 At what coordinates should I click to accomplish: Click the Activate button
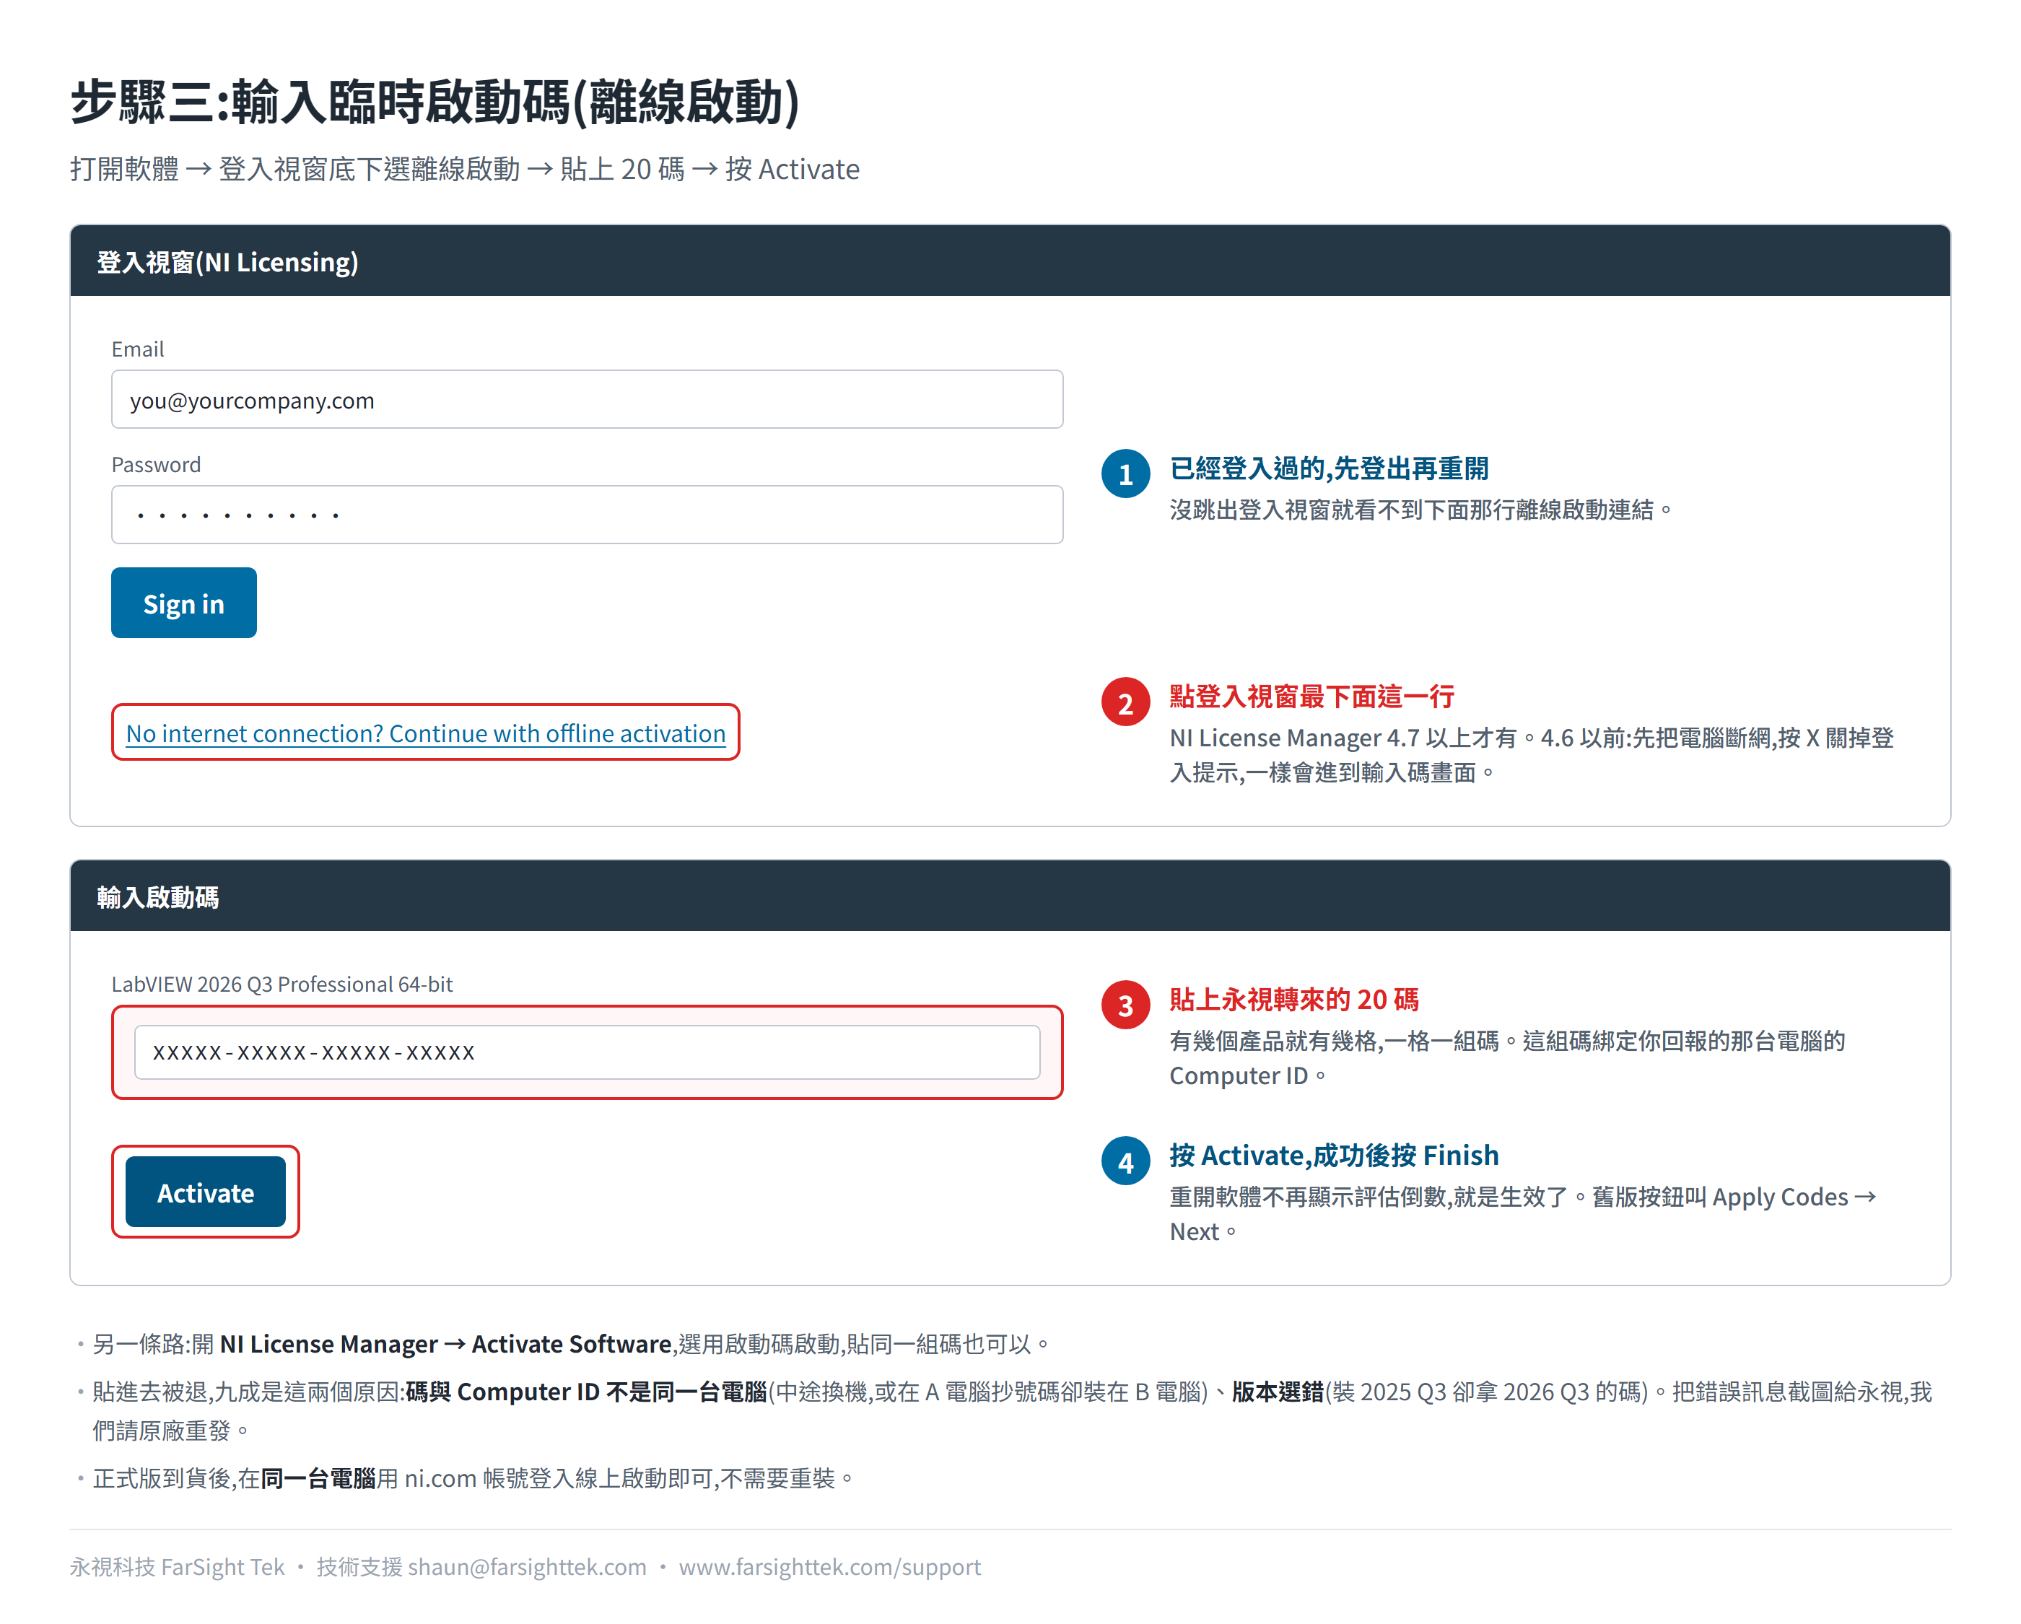point(205,1192)
